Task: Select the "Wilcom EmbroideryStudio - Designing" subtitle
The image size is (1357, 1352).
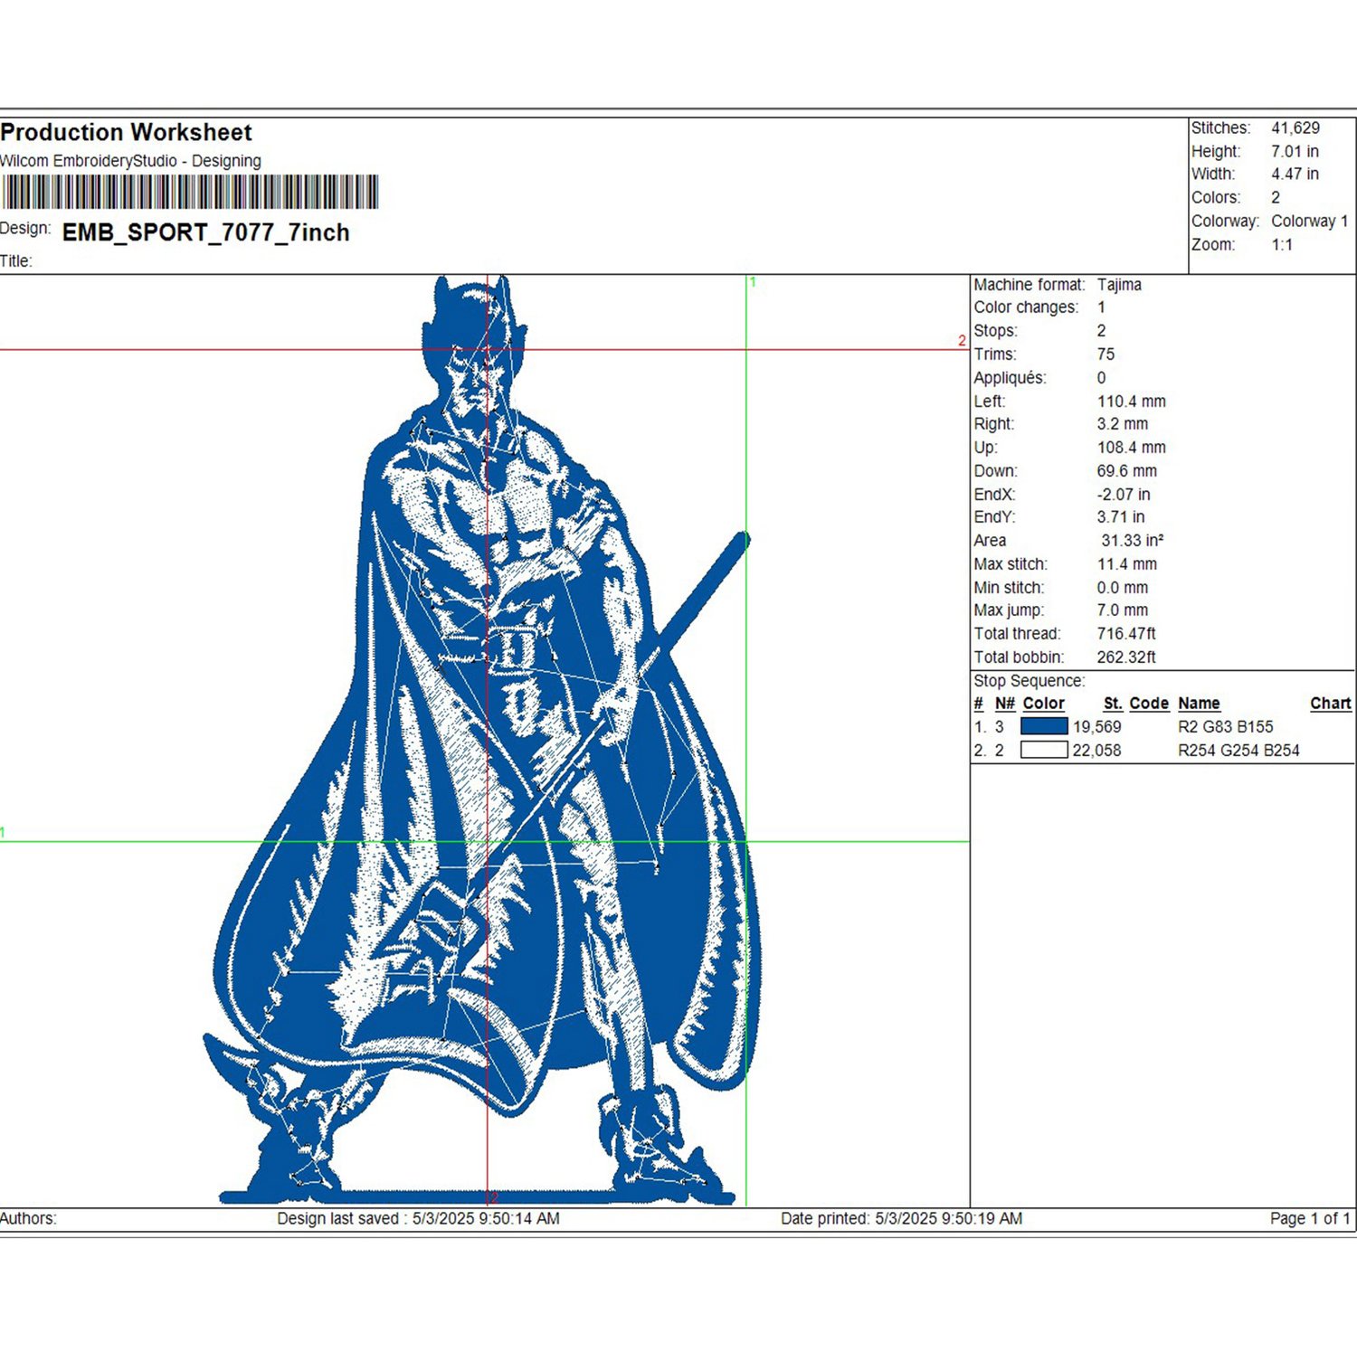Action: click(130, 161)
